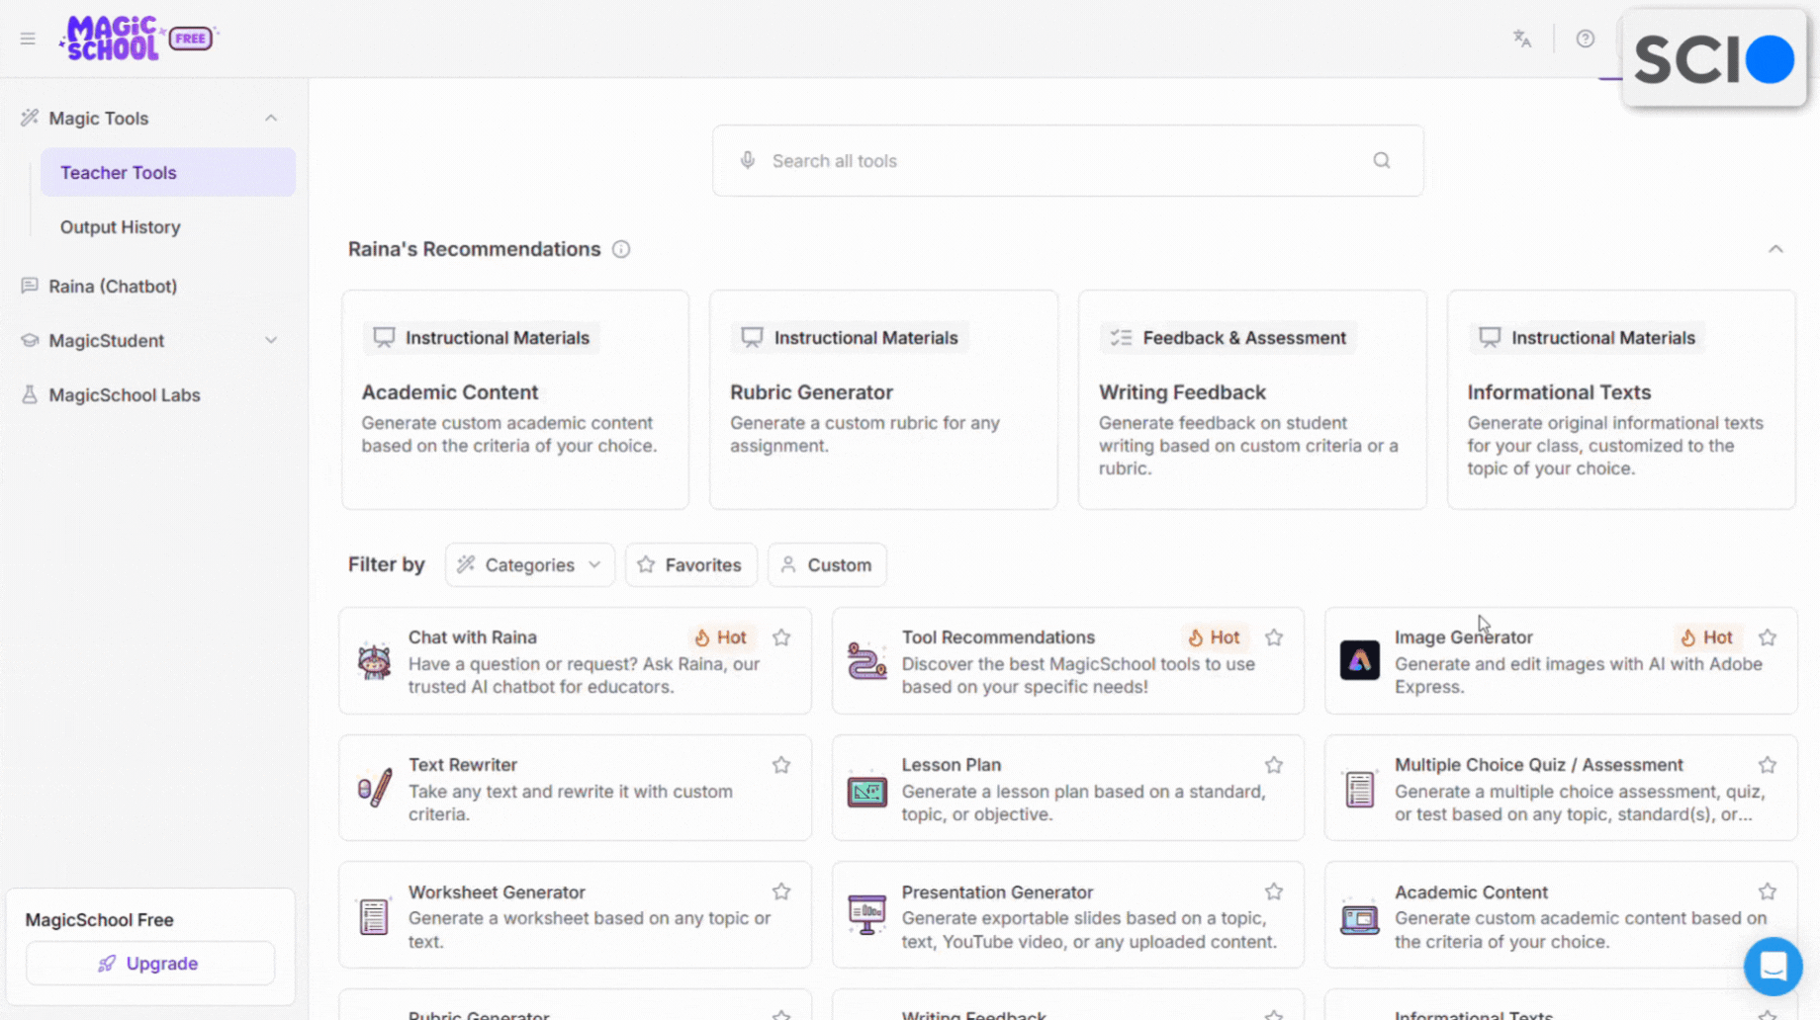Open the Multiple Choice Quiz / Assessment title
The width and height of the screenshot is (1820, 1020).
[1538, 765]
